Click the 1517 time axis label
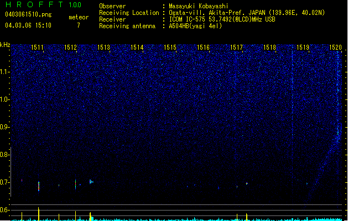The height and width of the screenshot is (221, 348). 236,48
